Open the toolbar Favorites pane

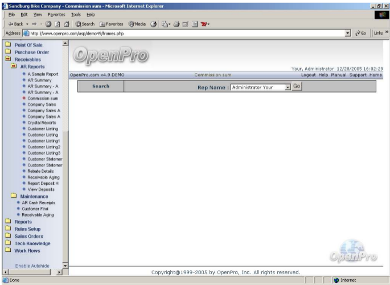click(x=111, y=24)
